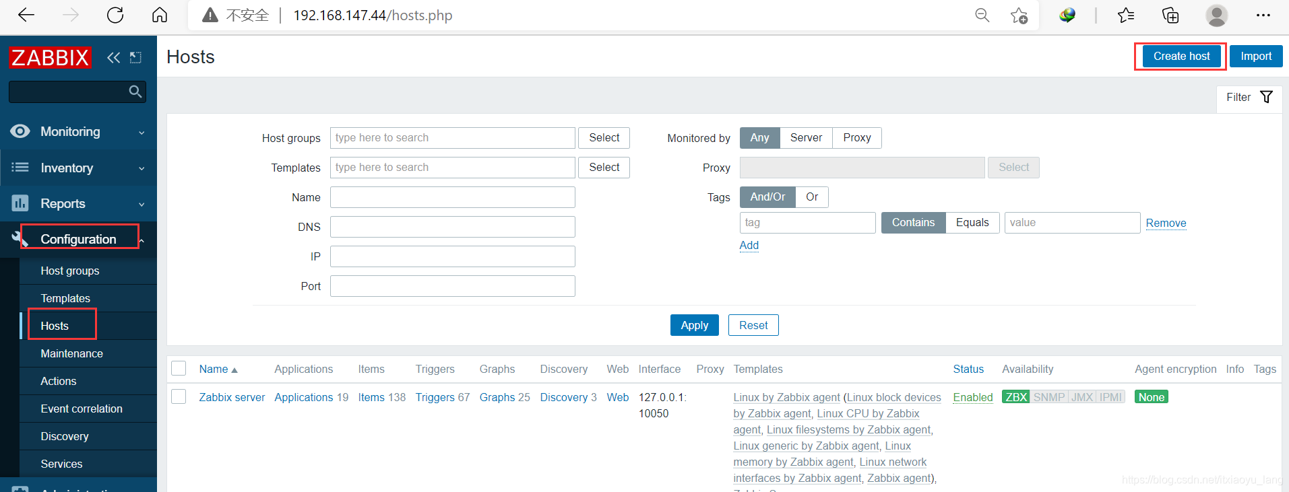Viewport: 1289px width, 492px height.
Task: Click the Reports chart icon
Action: [20, 203]
